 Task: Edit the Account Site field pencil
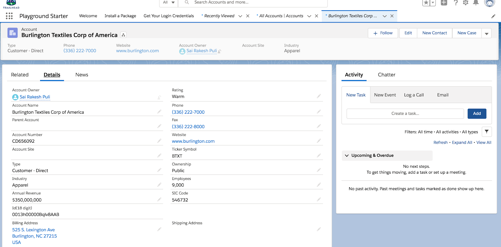pyautogui.click(x=159, y=156)
